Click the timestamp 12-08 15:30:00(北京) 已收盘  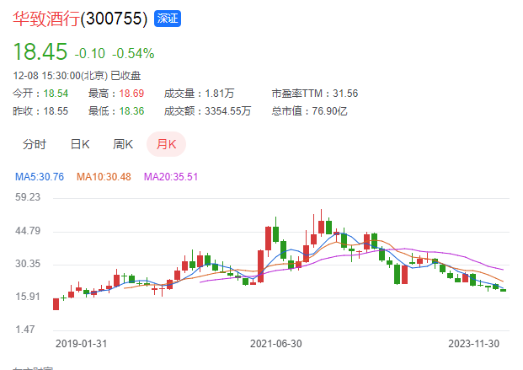(x=77, y=76)
